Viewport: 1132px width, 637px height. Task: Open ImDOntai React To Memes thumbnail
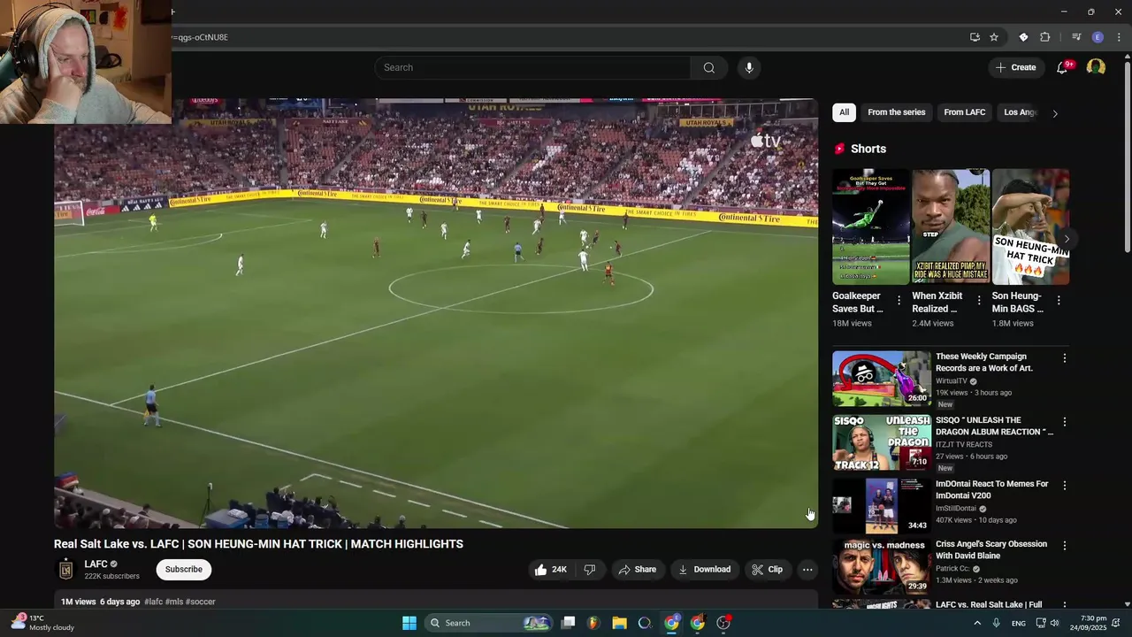882,506
